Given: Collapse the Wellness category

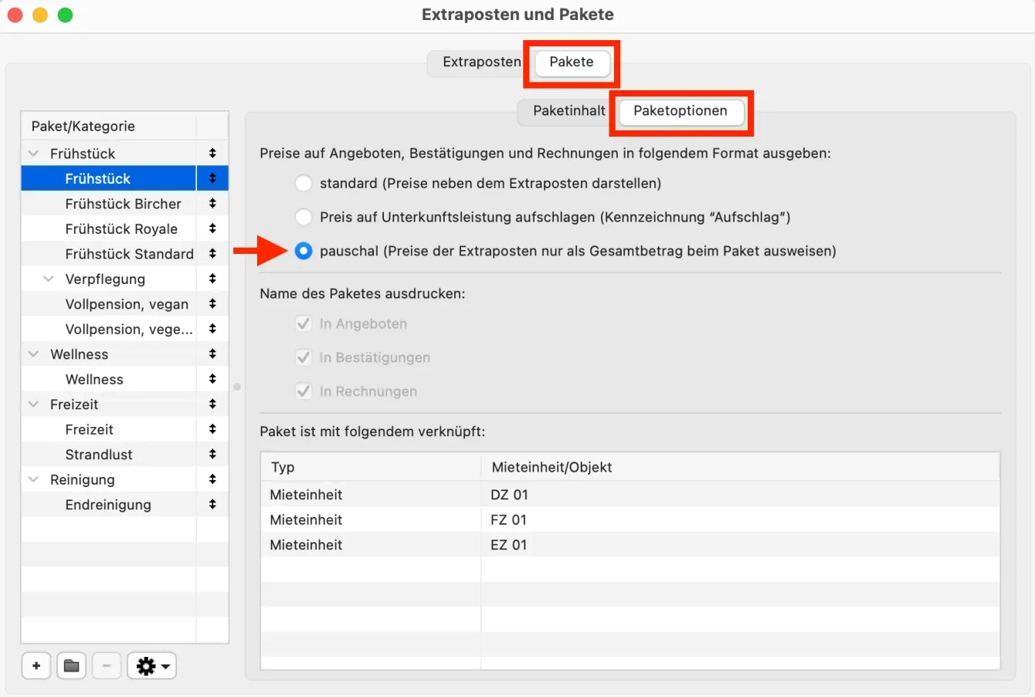Looking at the screenshot, I should pos(34,354).
